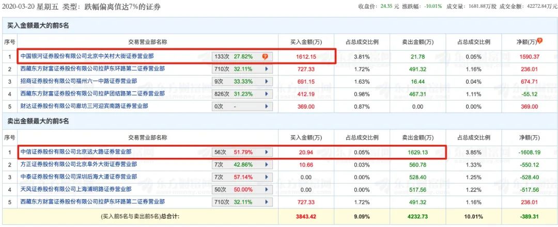Open 拉萨东环路第二证券营业部 link in the sell table
The image size is (558, 227).
(x=92, y=201)
